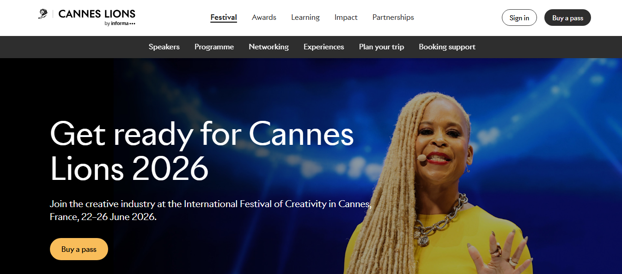622x274 pixels.
Task: View the Programme section
Action: pyautogui.click(x=214, y=47)
